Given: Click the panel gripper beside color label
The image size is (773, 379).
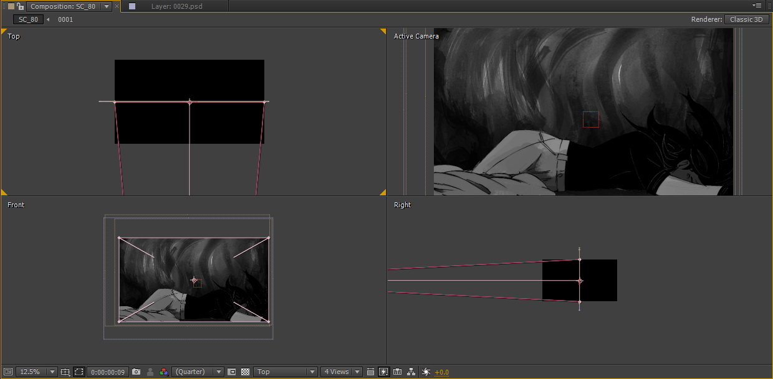Looking at the screenshot, I should pos(3,6).
